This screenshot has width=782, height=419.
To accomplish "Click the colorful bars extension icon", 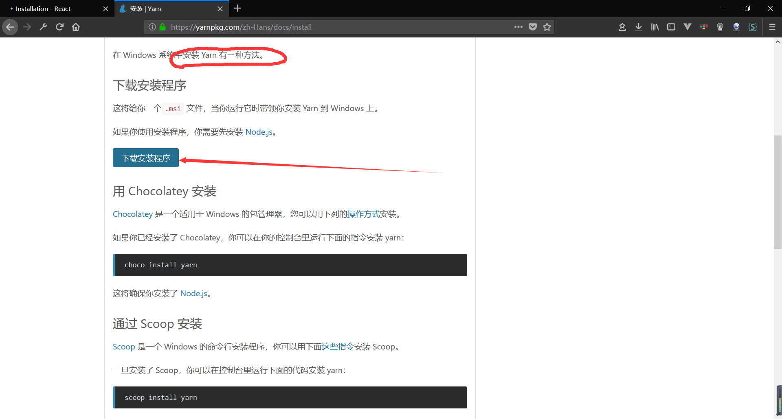I will [x=704, y=27].
